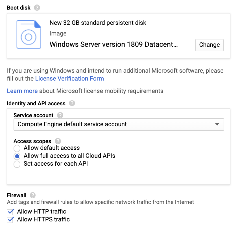Viewport: 240px width, 231px height.
Task: Choose Allow full access to all Cloud APIs
Action: pos(17,156)
